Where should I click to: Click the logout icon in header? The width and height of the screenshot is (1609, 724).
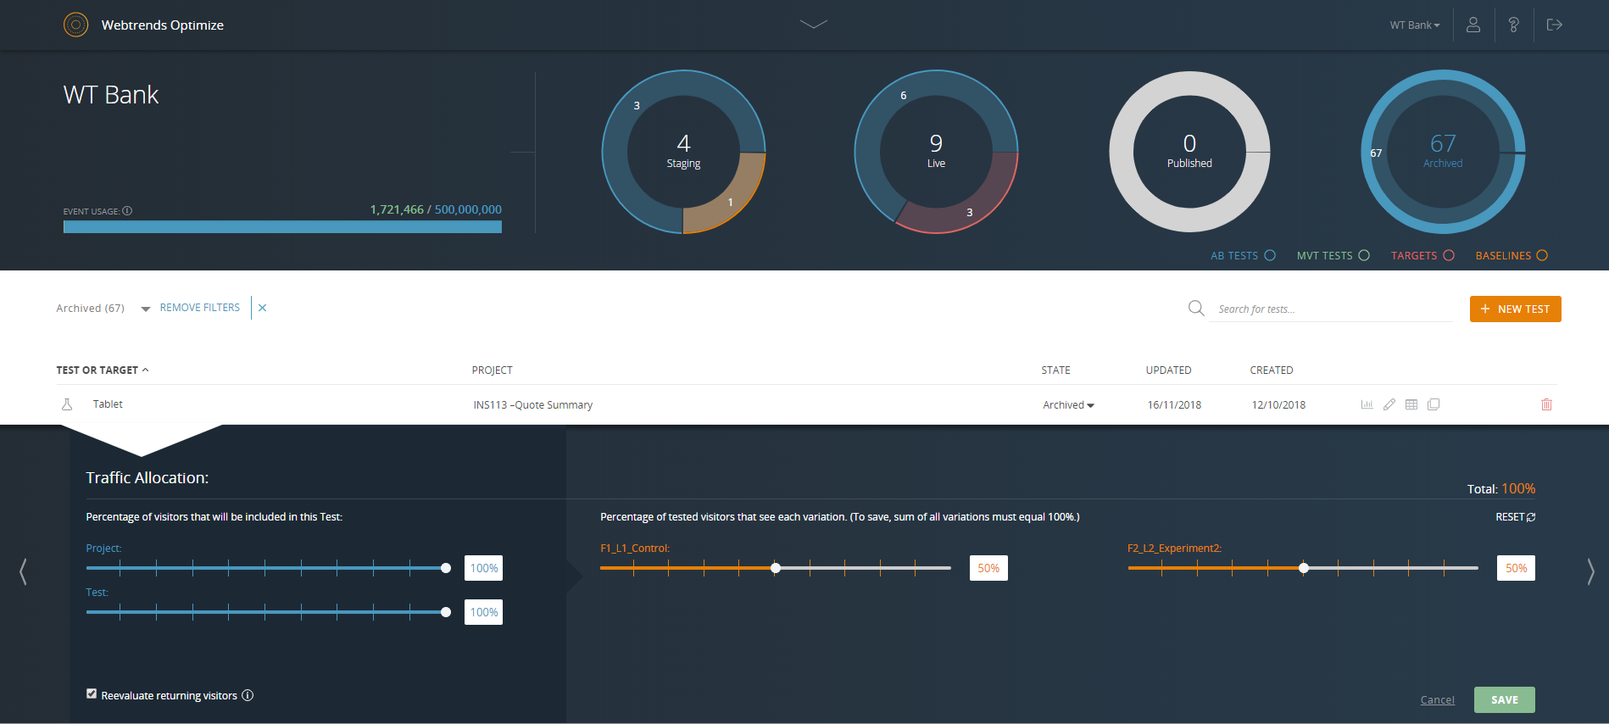point(1554,25)
